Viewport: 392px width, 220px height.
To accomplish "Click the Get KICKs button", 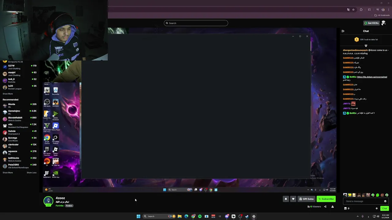I will coord(371,23).
